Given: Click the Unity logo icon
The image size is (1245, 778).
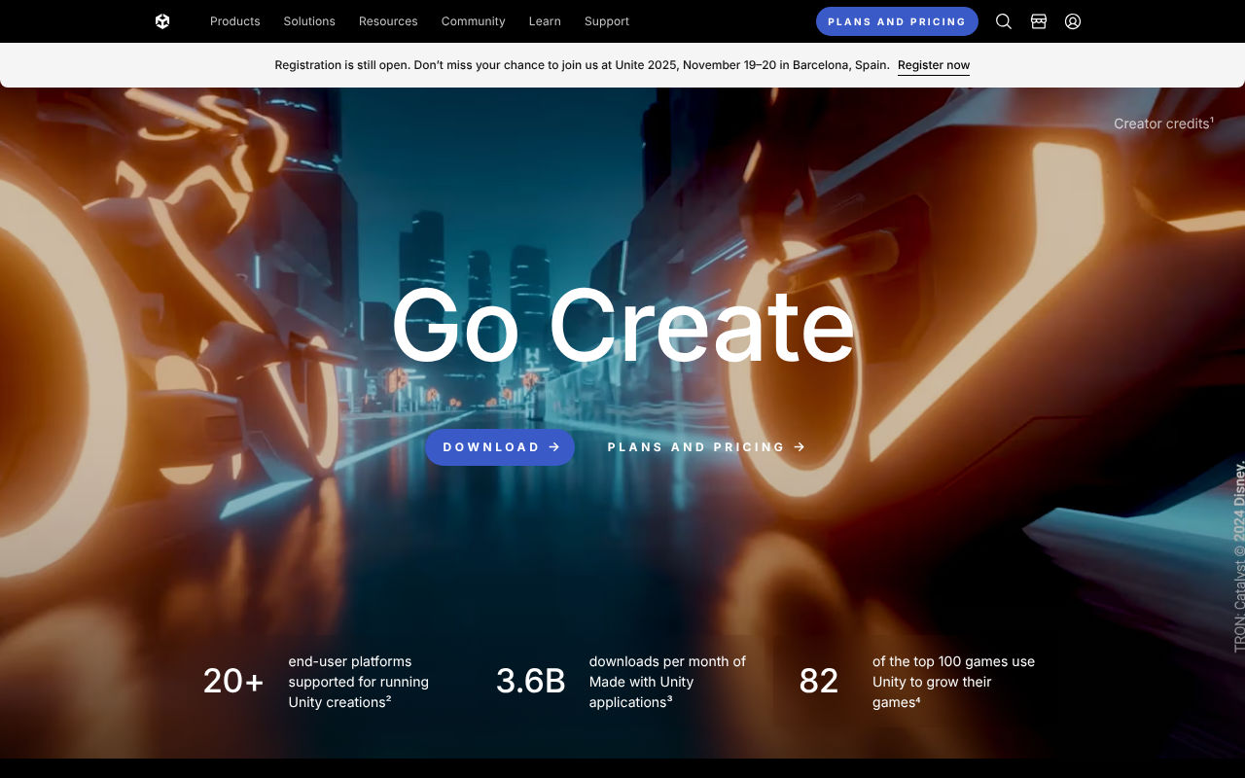Looking at the screenshot, I should pyautogui.click(x=161, y=20).
